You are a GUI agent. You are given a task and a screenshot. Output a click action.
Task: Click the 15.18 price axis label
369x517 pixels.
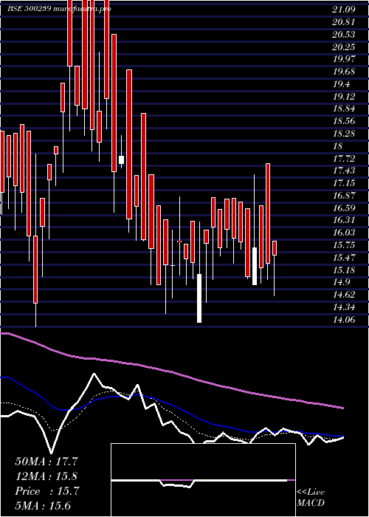coord(344,270)
